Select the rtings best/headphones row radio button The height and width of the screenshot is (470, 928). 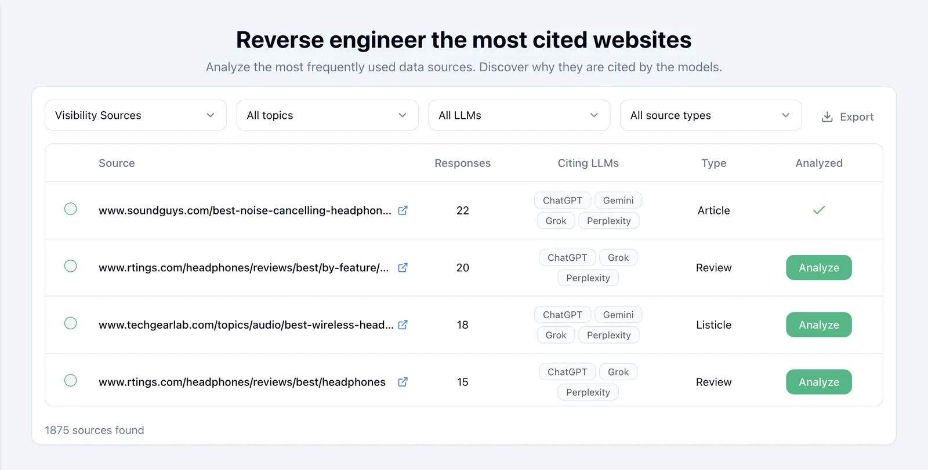[x=71, y=380]
